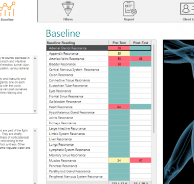194x184 pixels.
Task: Select Arteries/Veins Resonance row
Action: click(99, 59)
